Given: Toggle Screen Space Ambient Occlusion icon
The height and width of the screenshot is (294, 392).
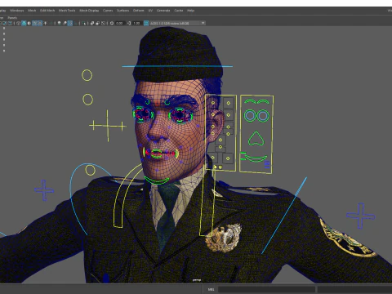Looking at the screenshot, I should point(59,23).
